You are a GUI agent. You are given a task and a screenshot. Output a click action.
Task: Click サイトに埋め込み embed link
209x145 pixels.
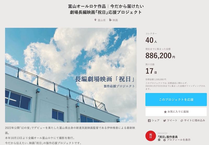(x=194, y=121)
